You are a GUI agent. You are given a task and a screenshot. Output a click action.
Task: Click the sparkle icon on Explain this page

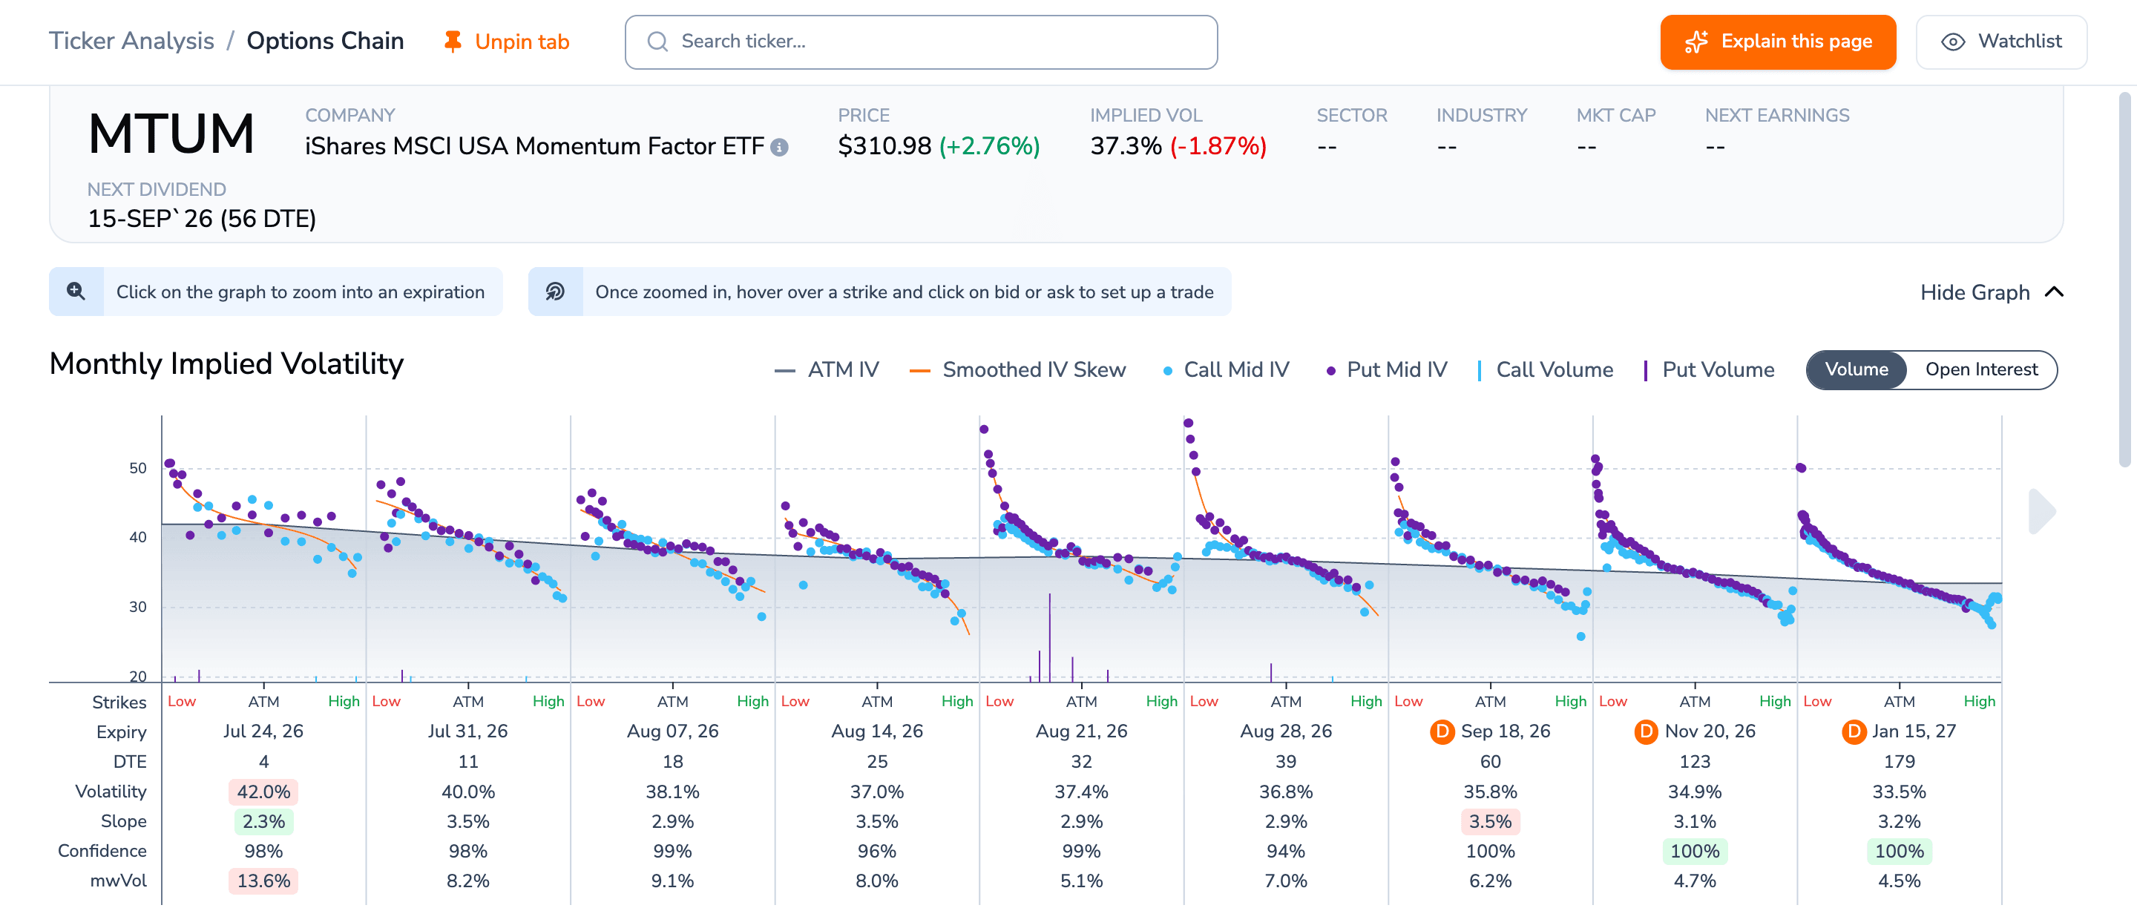pos(1696,42)
